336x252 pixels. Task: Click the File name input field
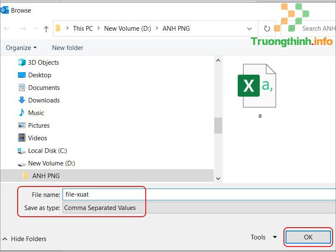click(199, 194)
